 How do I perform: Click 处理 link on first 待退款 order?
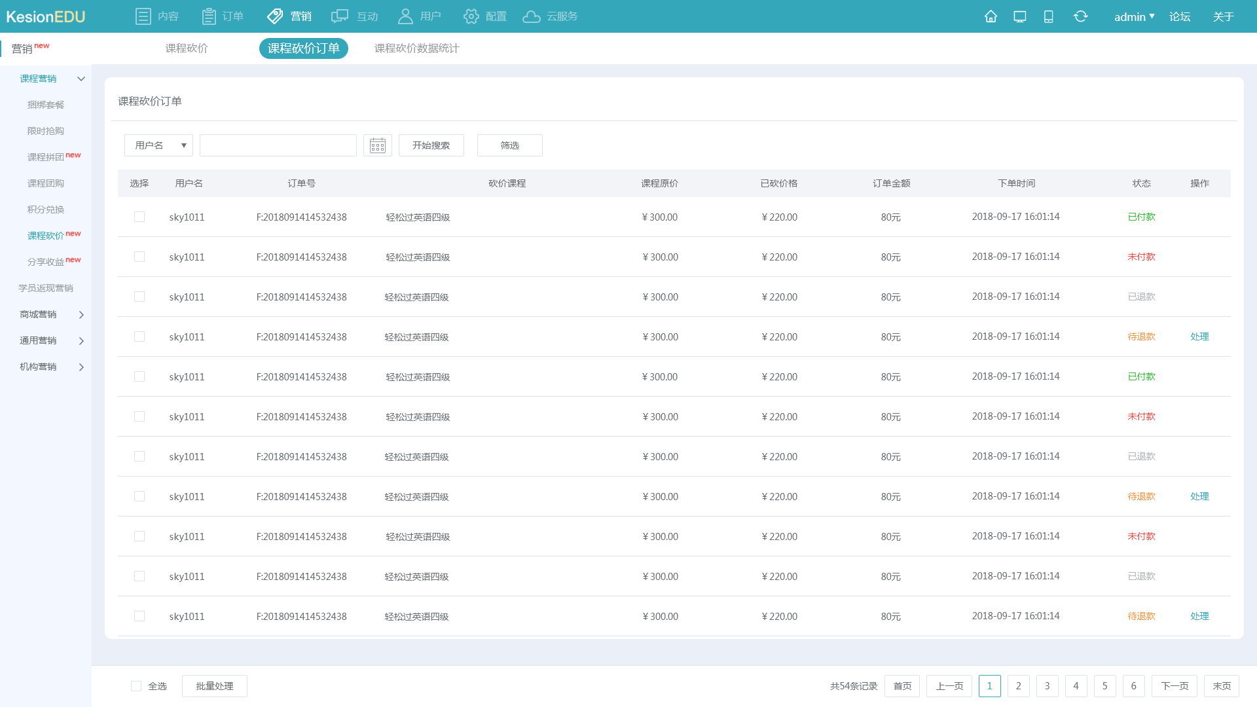(1199, 336)
